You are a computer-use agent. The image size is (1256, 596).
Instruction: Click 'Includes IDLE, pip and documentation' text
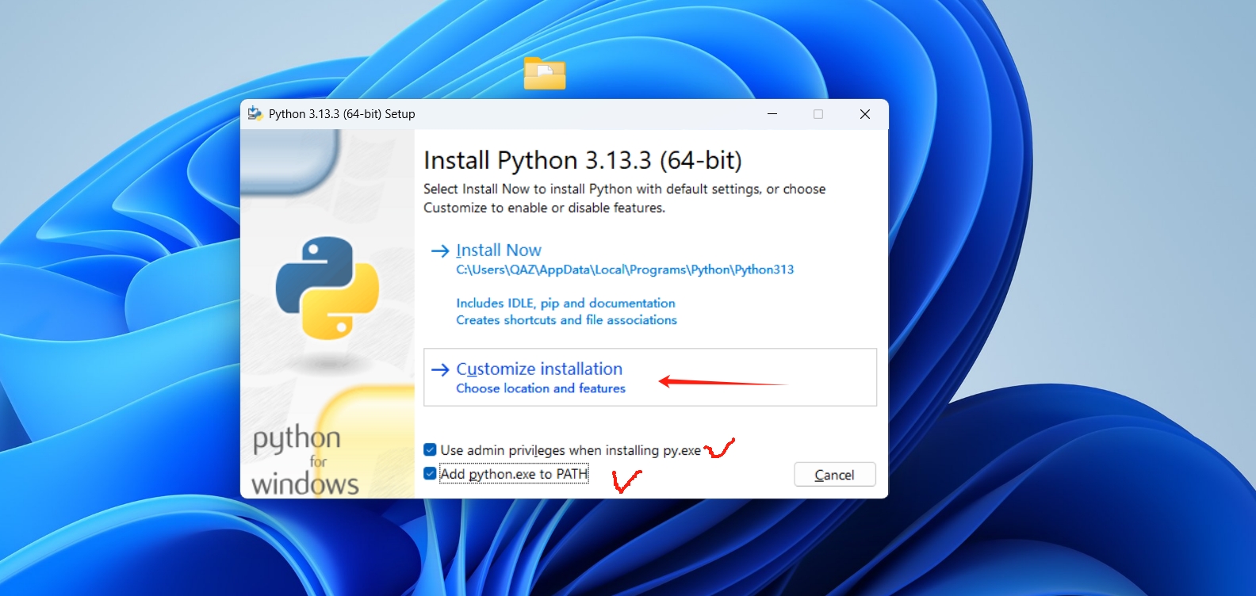(565, 303)
